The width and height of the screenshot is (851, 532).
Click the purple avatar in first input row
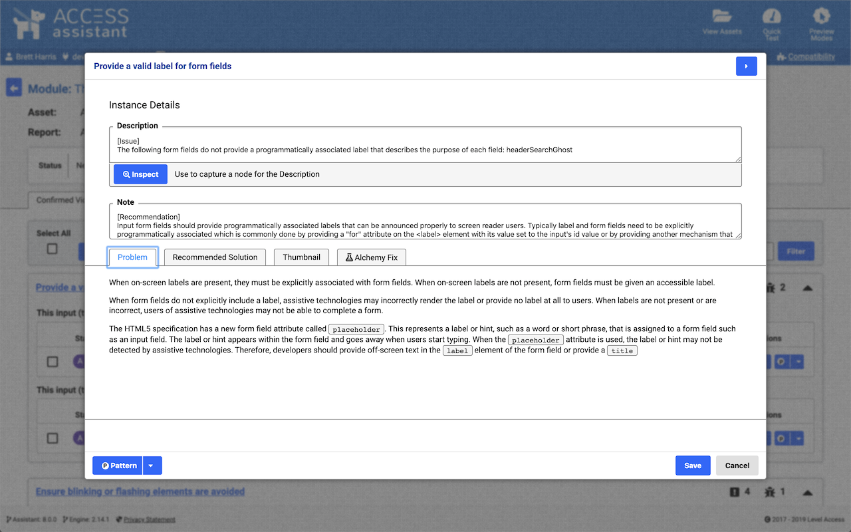tap(78, 362)
